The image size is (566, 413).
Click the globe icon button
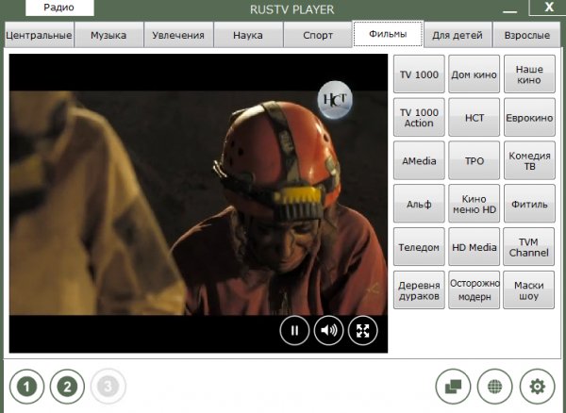494,387
